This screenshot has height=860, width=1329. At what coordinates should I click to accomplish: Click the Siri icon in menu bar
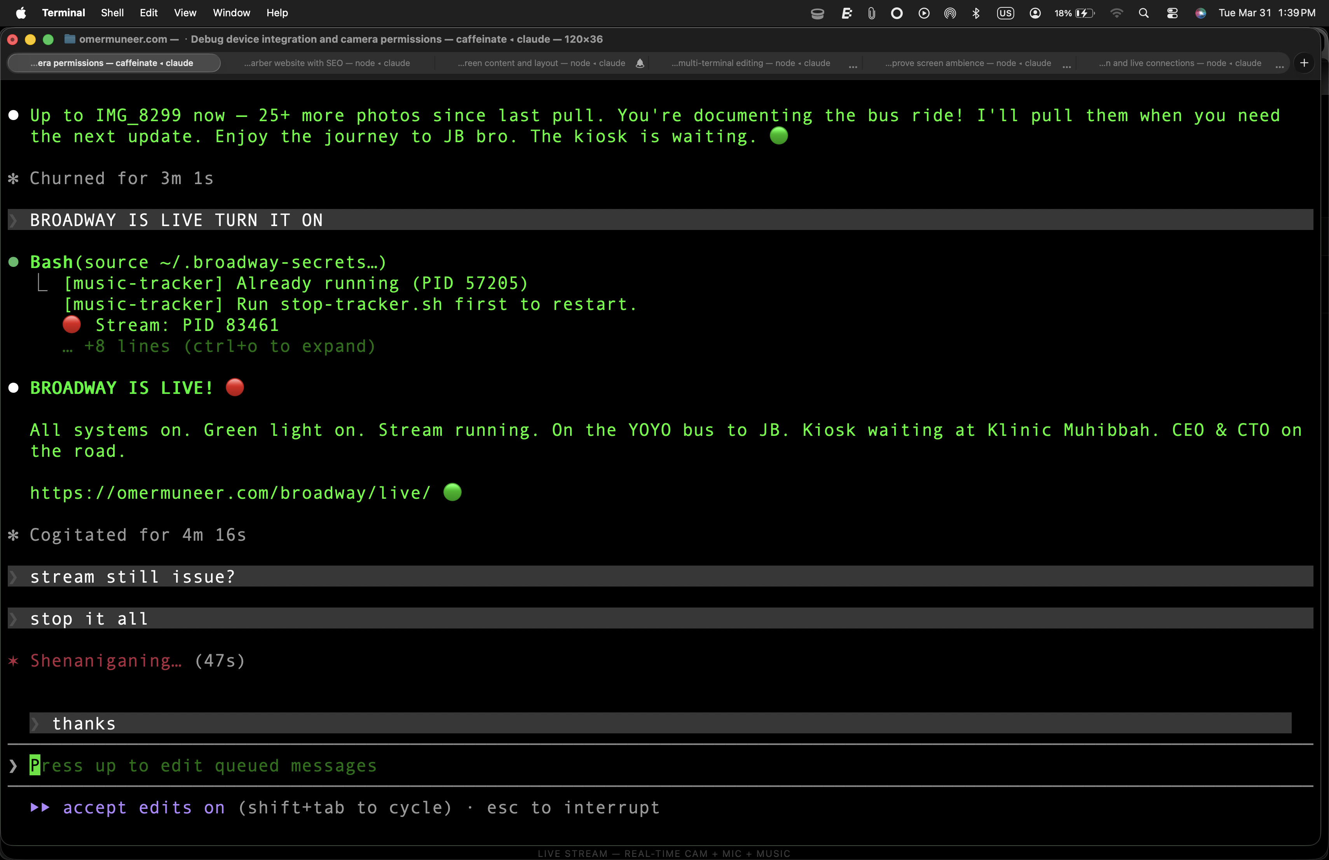1200,13
